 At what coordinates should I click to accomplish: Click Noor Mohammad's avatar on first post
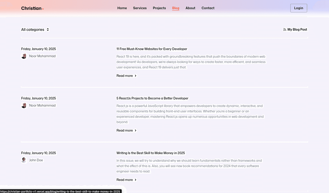[24, 56]
